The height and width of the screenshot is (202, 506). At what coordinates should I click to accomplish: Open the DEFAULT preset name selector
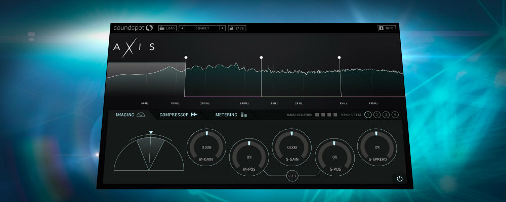[x=202, y=28]
